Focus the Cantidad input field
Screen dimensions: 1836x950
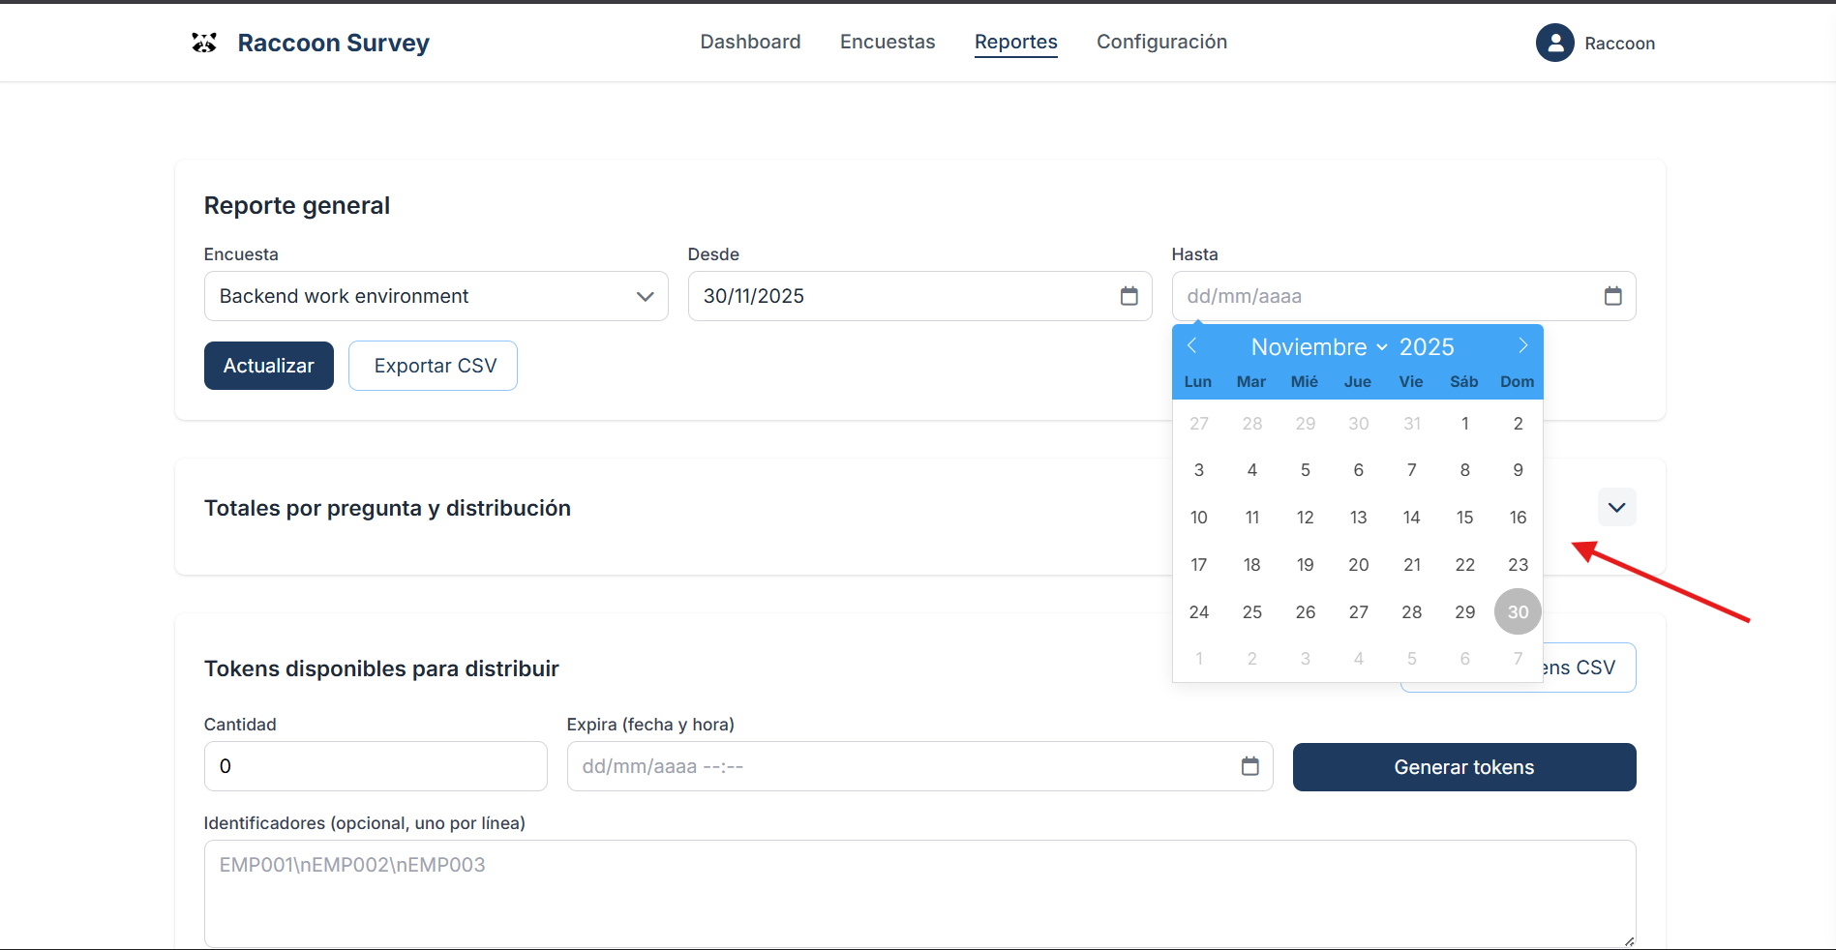coord(376,766)
